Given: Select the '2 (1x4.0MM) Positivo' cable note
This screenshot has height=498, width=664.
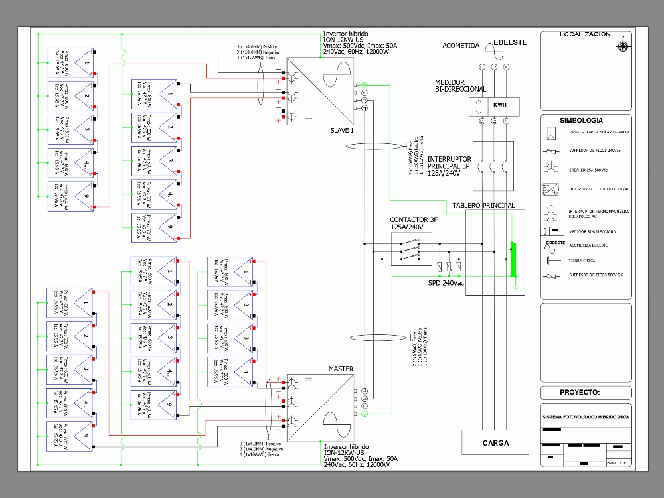Looking at the screenshot, I should tap(258, 47).
